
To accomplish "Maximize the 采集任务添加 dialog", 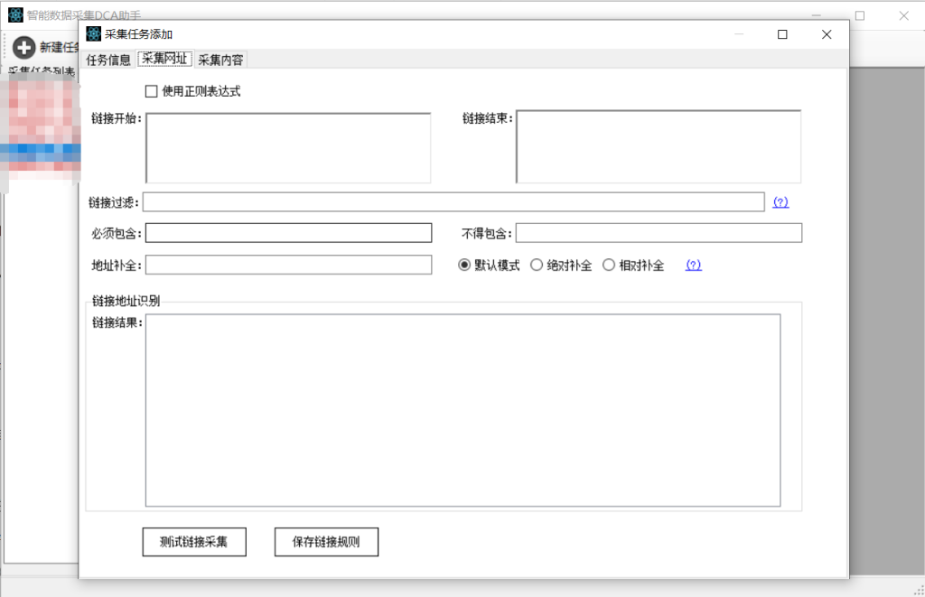I will click(x=782, y=34).
